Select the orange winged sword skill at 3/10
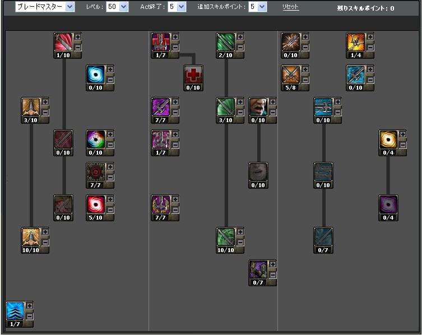 (31, 107)
